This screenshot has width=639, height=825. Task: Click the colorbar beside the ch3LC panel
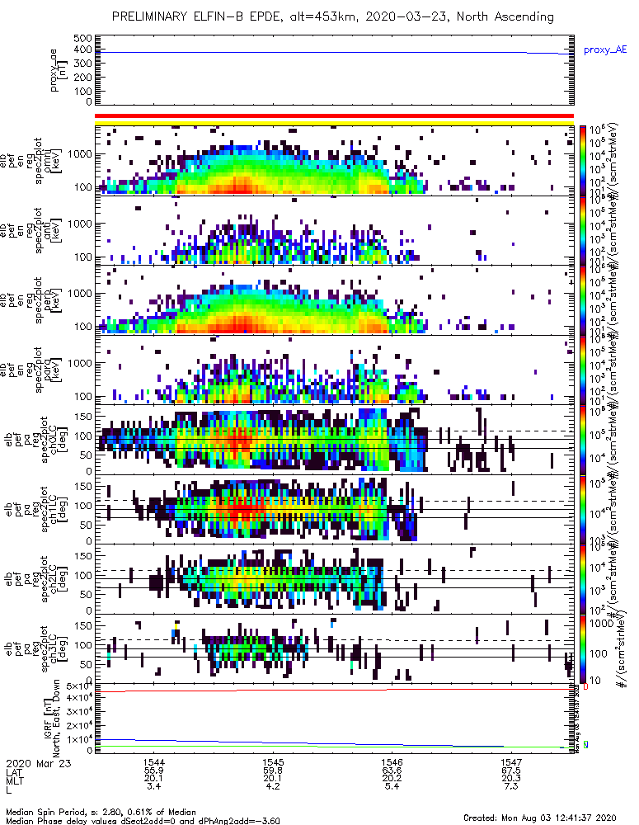tap(583, 648)
